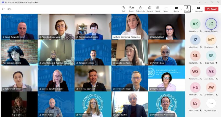Image resolution: width=221 pixels, height=117 pixels.
Task: Click Teams app icon in title bar
Action: 2,2
